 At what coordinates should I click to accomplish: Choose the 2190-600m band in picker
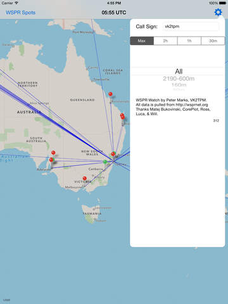(179, 79)
